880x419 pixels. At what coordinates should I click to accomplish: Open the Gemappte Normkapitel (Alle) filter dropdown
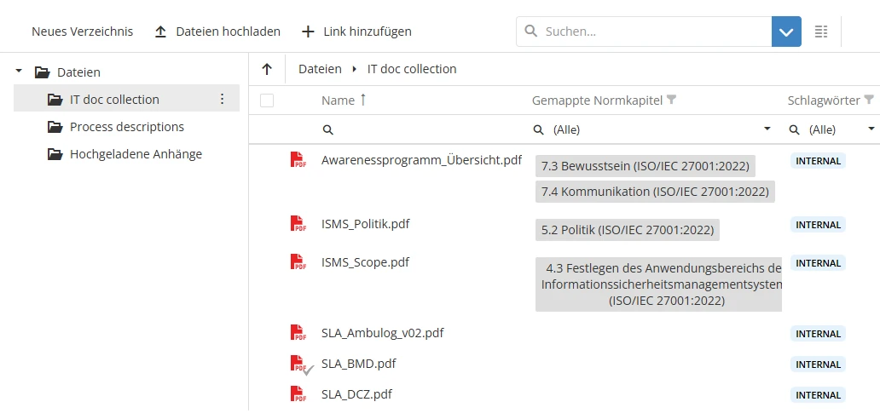tap(767, 129)
